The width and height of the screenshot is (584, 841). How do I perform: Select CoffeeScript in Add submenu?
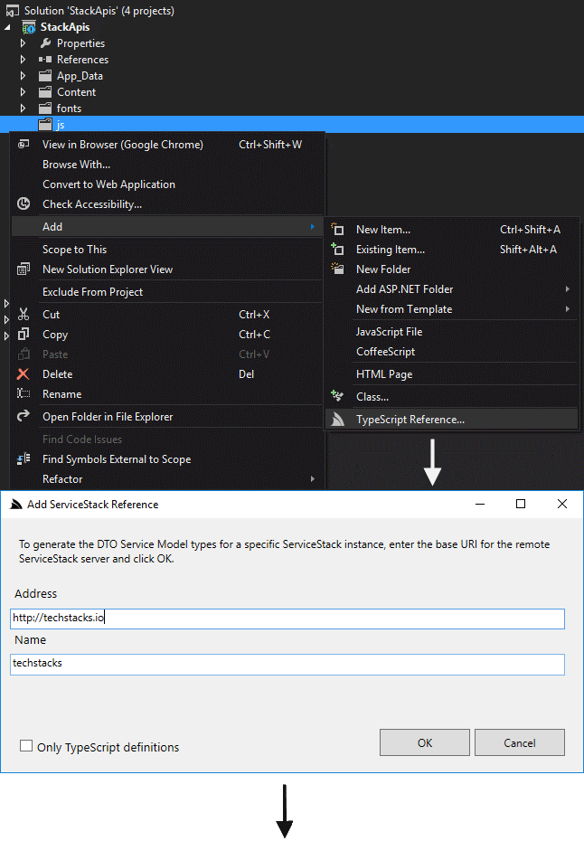click(452, 351)
